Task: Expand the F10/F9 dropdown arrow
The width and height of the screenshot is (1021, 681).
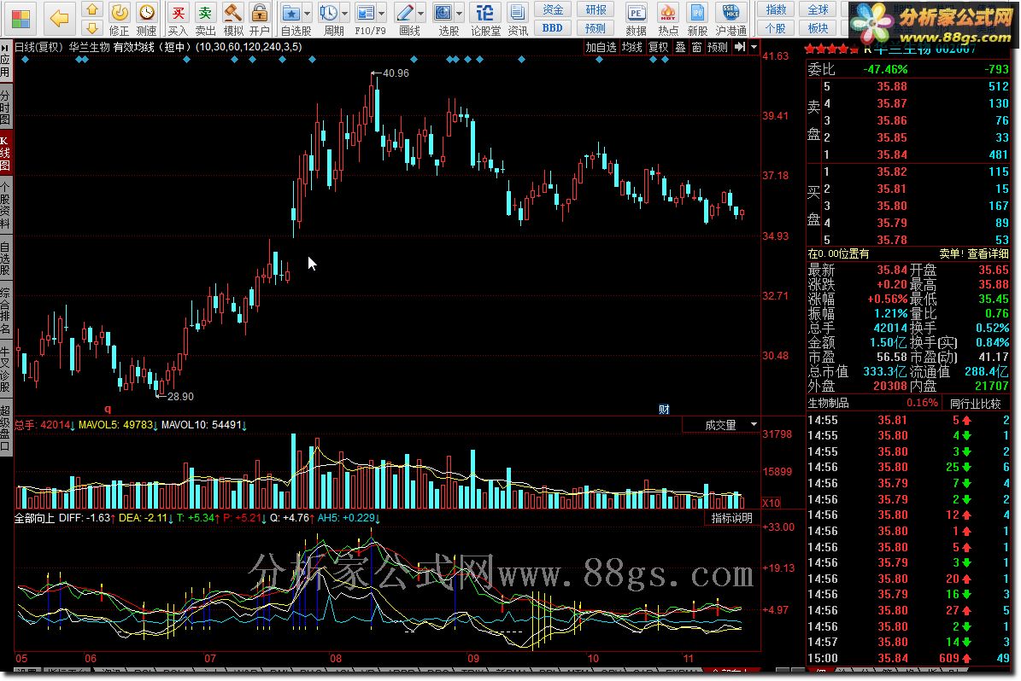Action: (382, 13)
